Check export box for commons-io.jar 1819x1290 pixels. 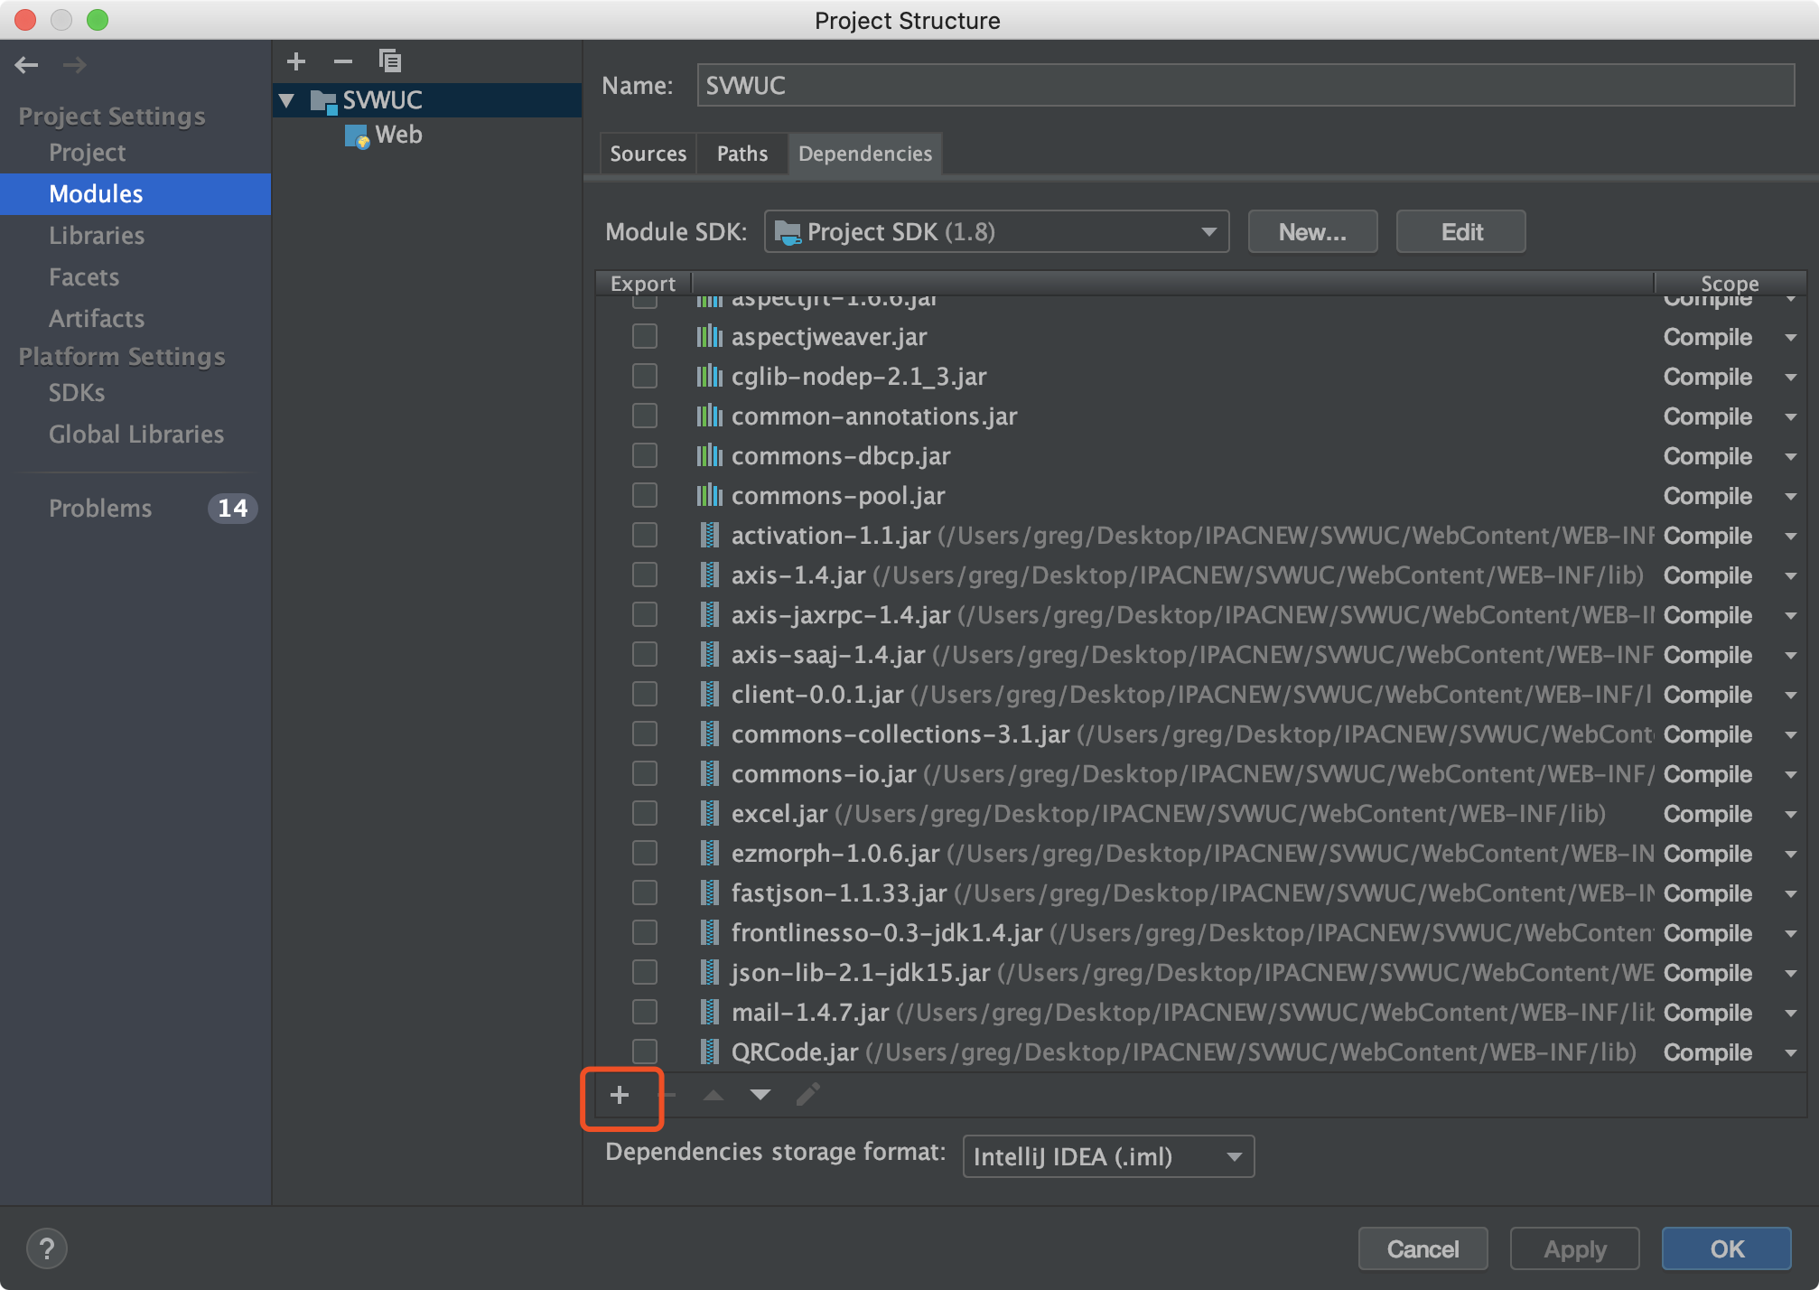(645, 774)
